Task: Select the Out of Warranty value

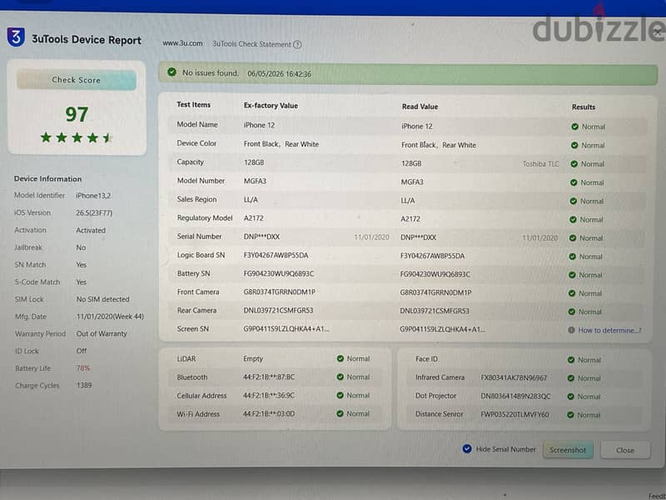Action: [102, 334]
